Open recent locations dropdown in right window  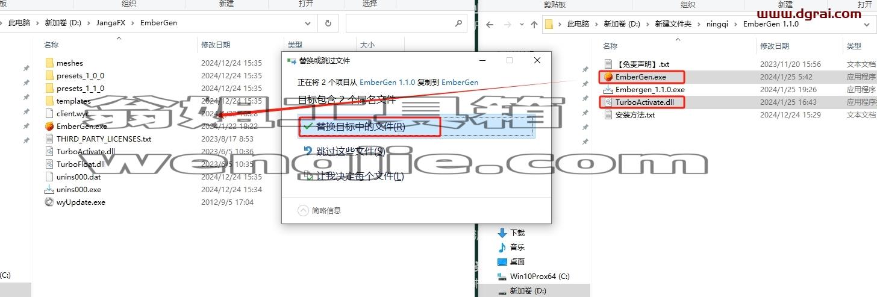[x=521, y=25]
